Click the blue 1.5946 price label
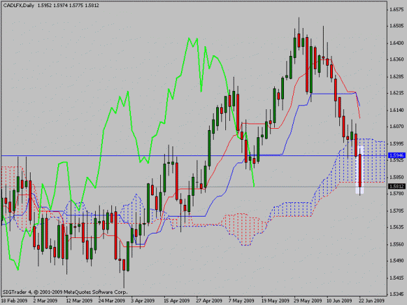 397,155
